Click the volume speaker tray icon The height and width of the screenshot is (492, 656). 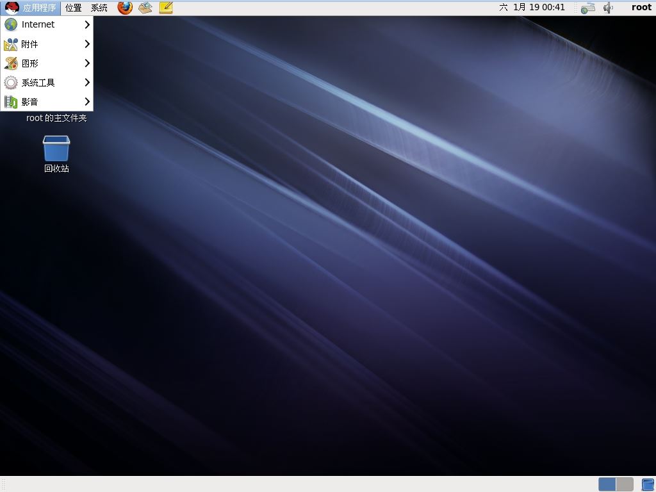(608, 8)
